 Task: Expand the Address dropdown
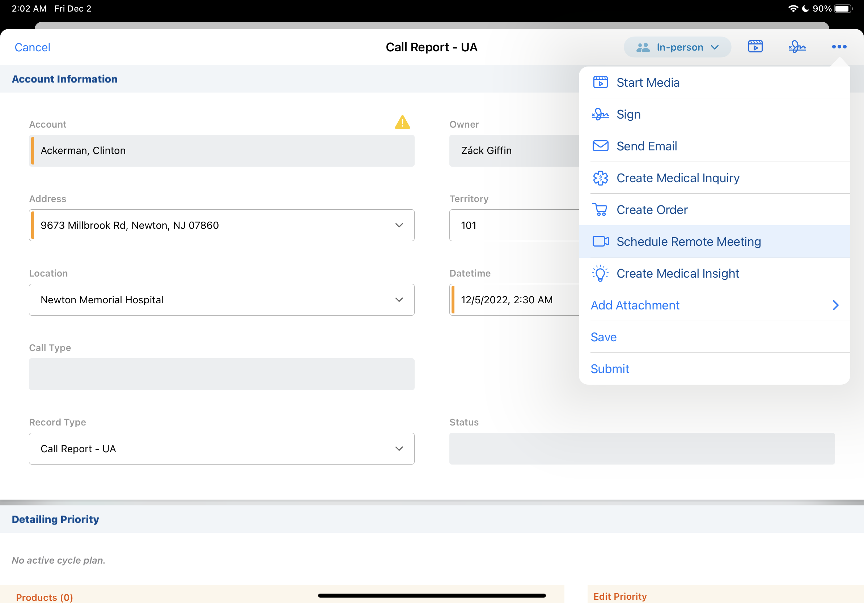pyautogui.click(x=399, y=225)
